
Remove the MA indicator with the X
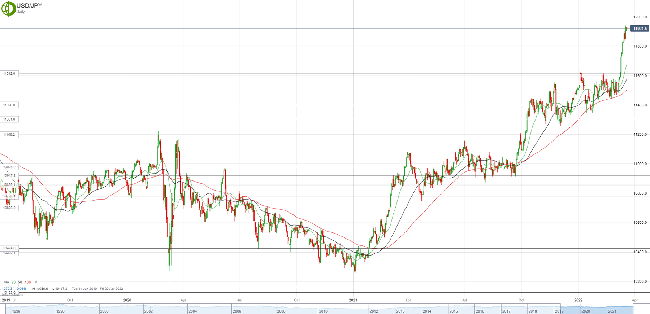click(36, 282)
